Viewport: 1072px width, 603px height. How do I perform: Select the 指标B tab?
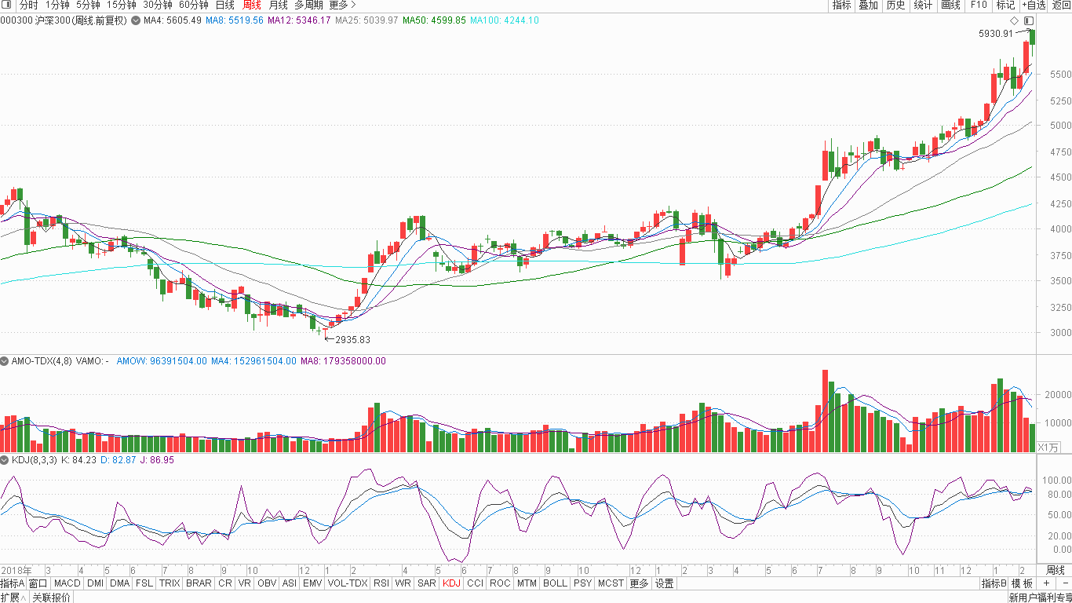pos(994,583)
